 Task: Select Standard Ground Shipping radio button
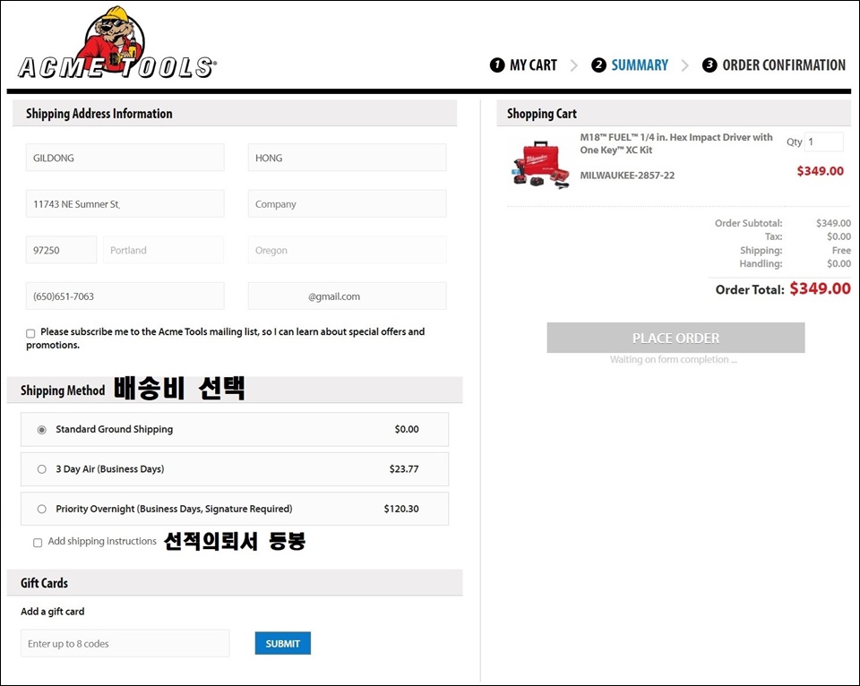coord(42,430)
